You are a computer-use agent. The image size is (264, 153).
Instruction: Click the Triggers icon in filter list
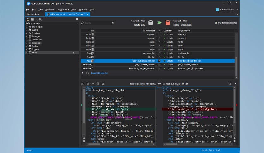[x=30, y=49]
